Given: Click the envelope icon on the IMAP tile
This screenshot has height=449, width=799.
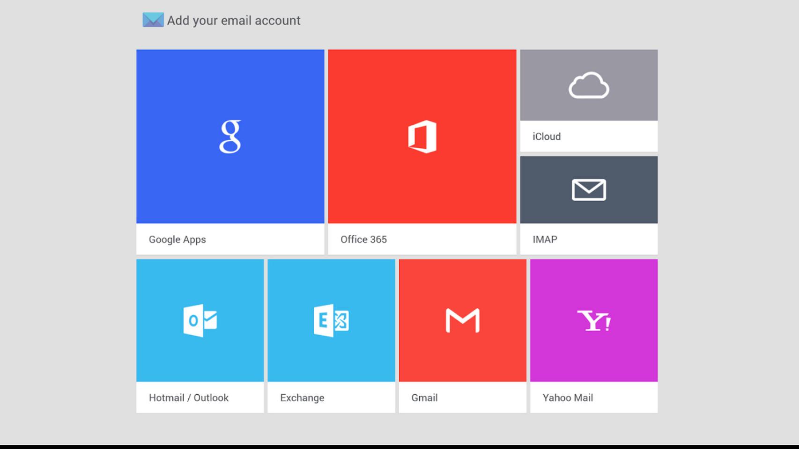Looking at the screenshot, I should pos(589,189).
